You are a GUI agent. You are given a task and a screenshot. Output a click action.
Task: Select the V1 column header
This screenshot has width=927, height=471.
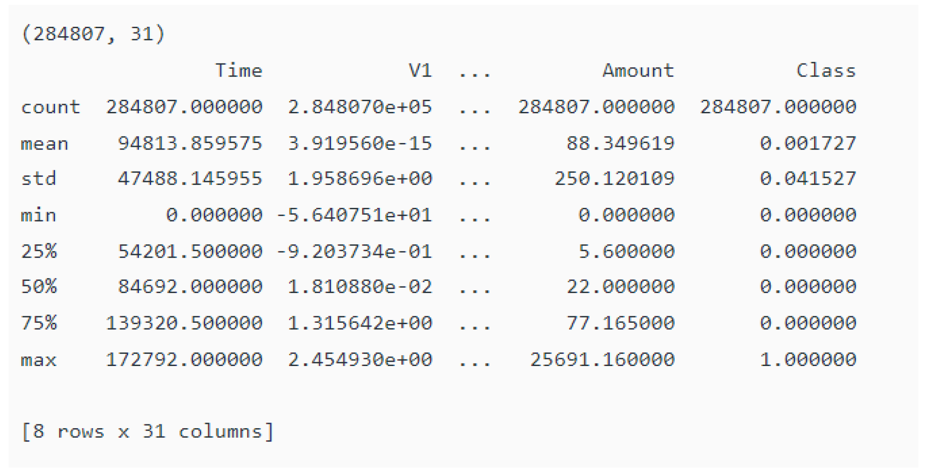[420, 70]
